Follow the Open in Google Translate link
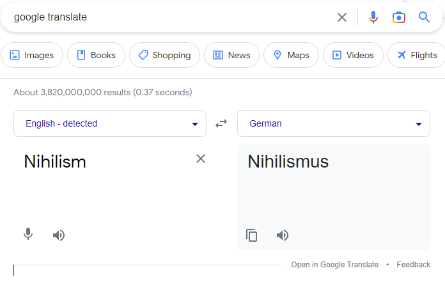The width and height of the screenshot is (445, 282). coord(334,265)
